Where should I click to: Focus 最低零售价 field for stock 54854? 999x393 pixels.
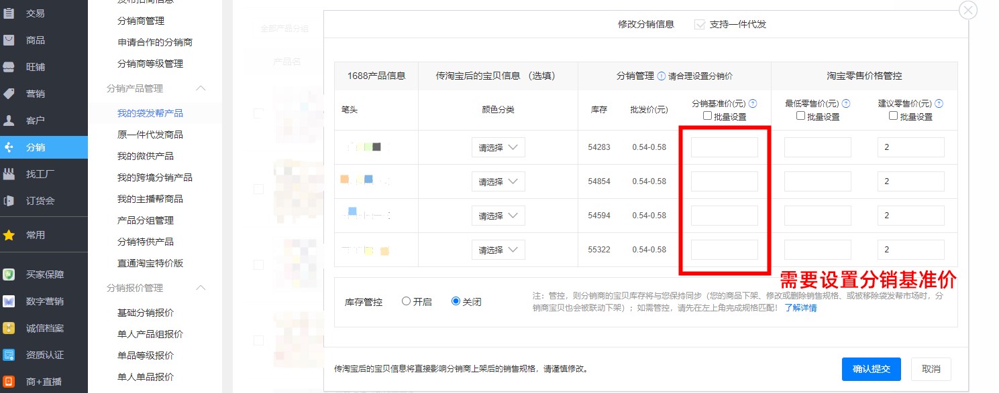(x=818, y=181)
